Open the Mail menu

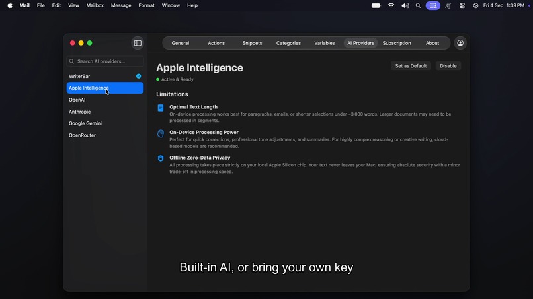[24, 5]
